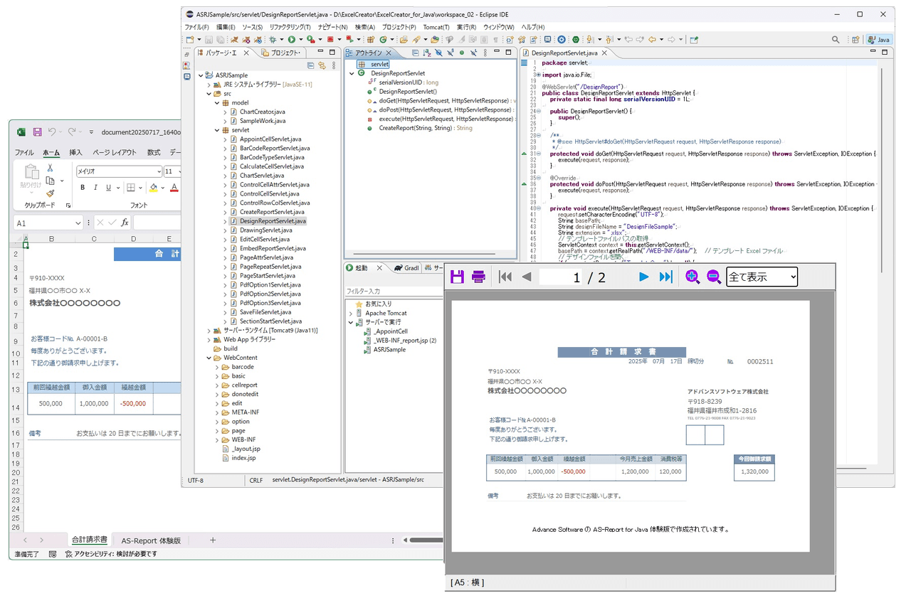Switch to the Gradle tab in bottom panel
The width and height of the screenshot is (911, 598).
tap(407, 268)
